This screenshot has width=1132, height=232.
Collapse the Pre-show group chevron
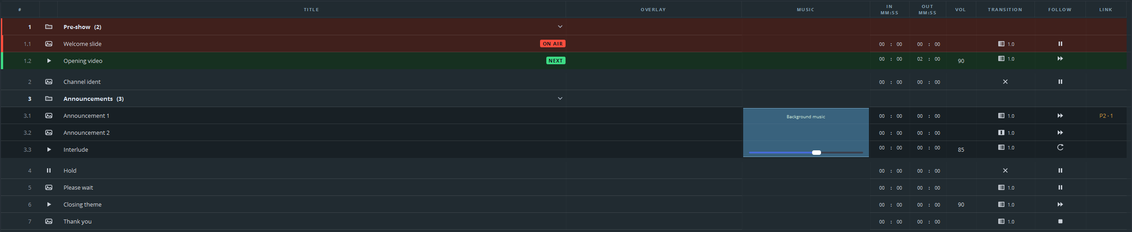pos(560,27)
